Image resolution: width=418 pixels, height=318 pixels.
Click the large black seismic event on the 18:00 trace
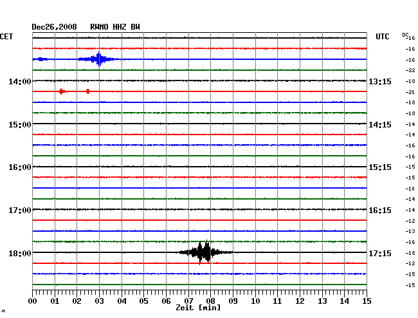click(x=204, y=252)
